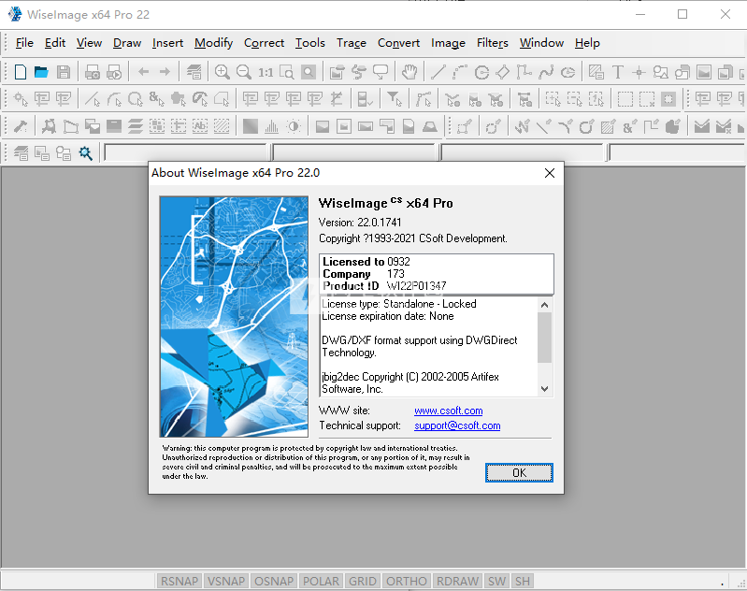Click 'License expiration date: None' text
The image size is (747, 591).
point(388,316)
